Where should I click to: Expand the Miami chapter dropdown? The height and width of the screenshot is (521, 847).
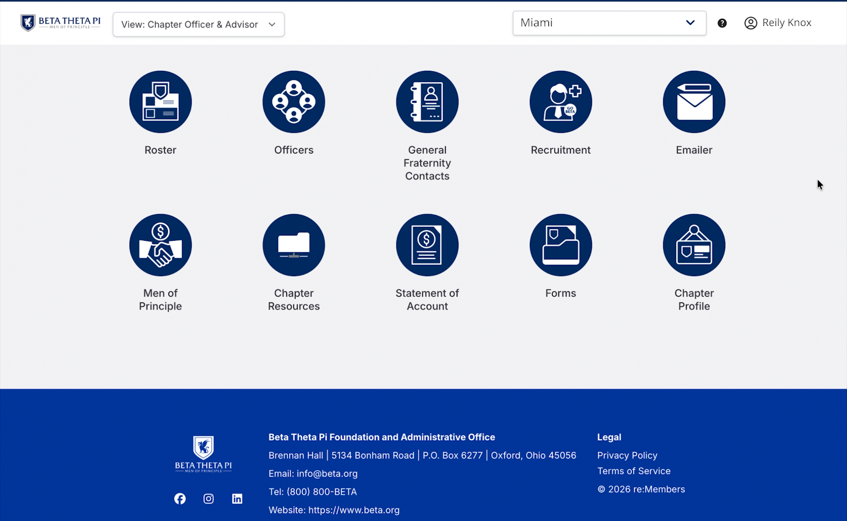[x=609, y=23]
